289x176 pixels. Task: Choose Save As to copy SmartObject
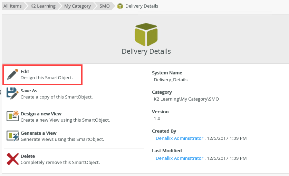coord(29,91)
